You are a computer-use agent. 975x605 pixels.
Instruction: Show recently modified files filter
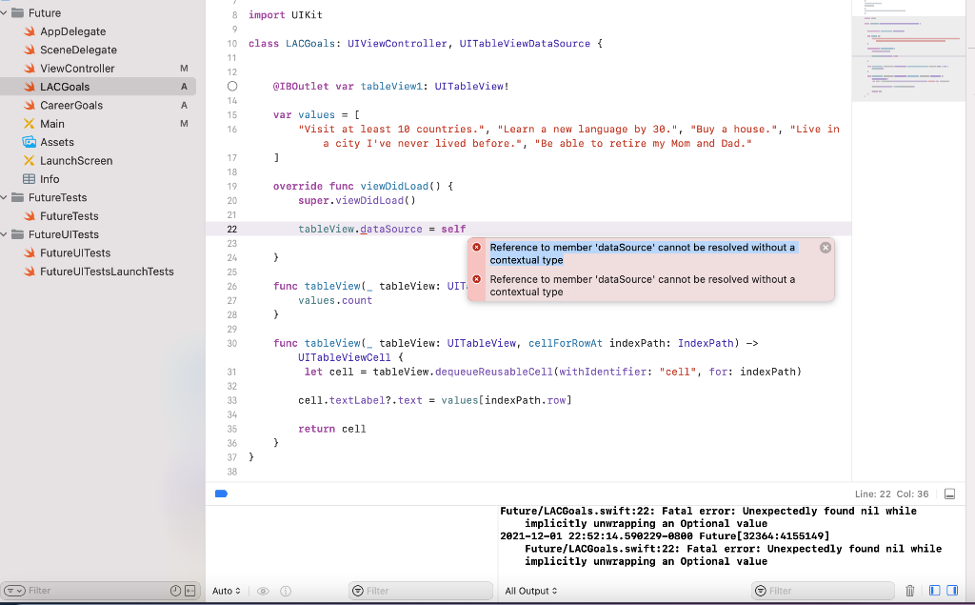(x=175, y=590)
